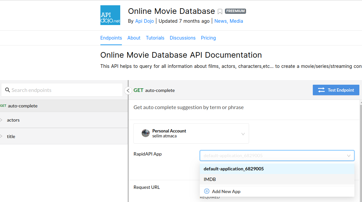The image size is (362, 202).
Task: Select Add New App option
Action: [x=277, y=191]
